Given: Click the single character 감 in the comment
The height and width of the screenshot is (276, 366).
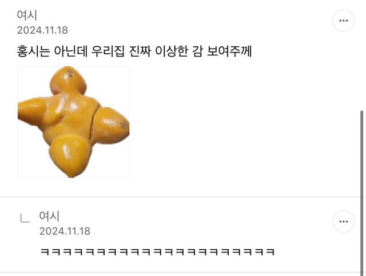Looking at the screenshot, I should pos(197,51).
